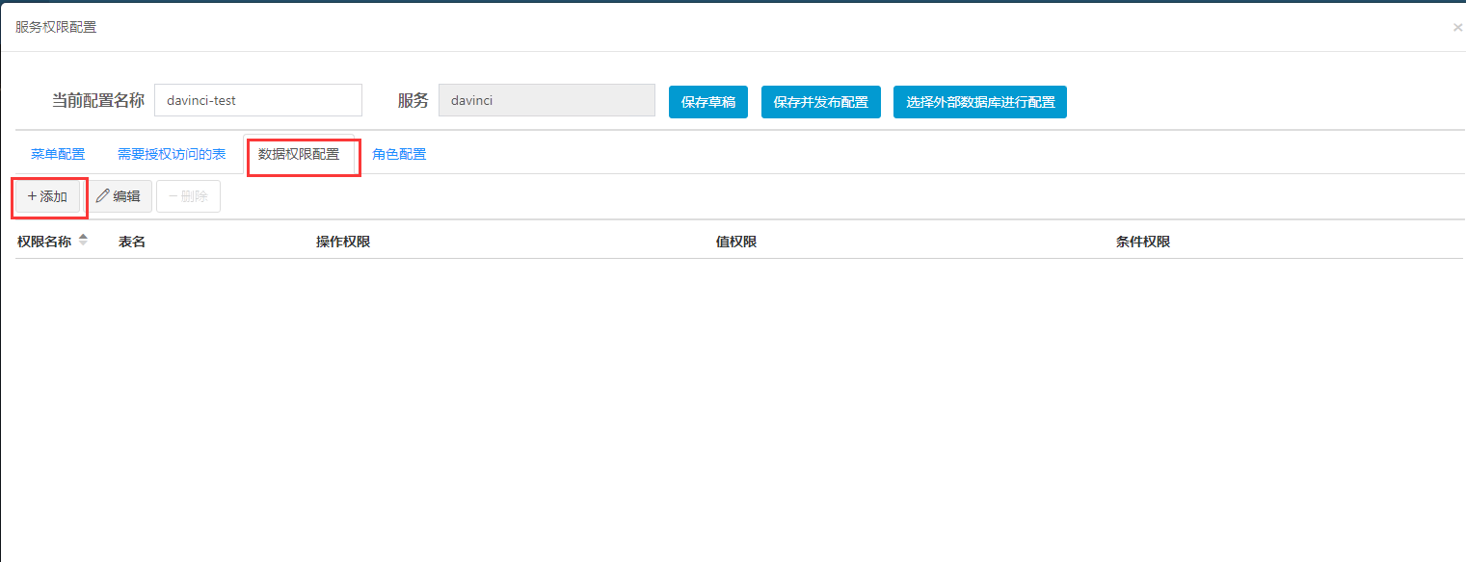Click the 表名 column header
Viewport: 1466px width, 562px height.
(132, 242)
